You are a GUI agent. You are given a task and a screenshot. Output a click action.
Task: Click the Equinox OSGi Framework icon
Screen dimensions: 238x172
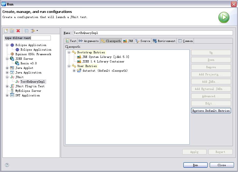pos(12,54)
